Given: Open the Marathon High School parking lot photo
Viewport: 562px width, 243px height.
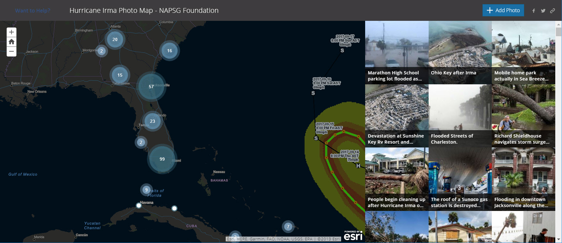Looking at the screenshot, I should (397, 53).
